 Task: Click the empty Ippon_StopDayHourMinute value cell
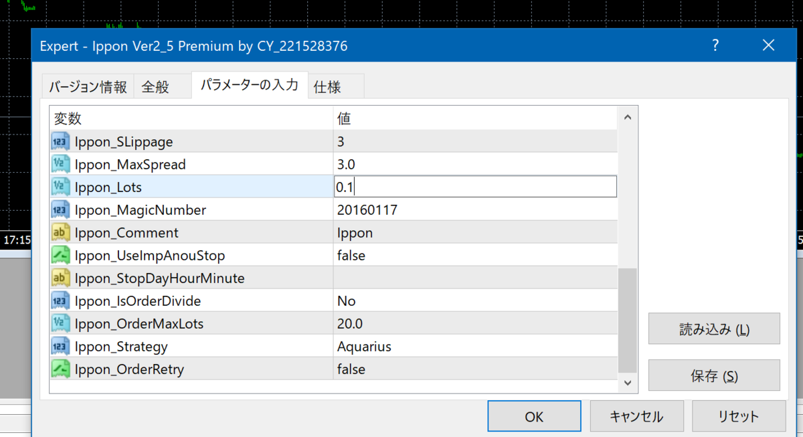click(476, 278)
